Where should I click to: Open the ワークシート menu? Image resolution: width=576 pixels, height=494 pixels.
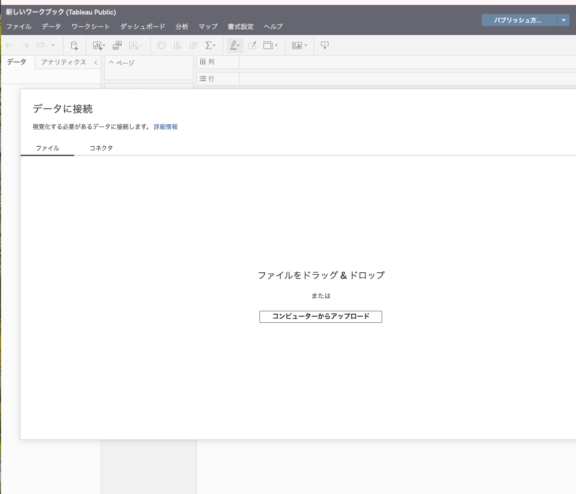(x=90, y=27)
